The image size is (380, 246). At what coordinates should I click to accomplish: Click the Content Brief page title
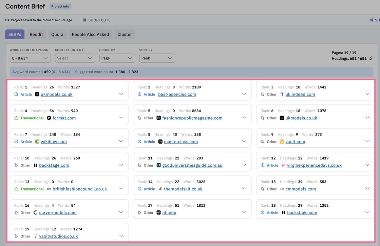25,6
